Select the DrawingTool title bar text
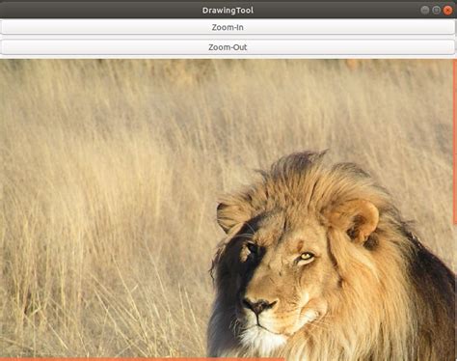 pyautogui.click(x=228, y=11)
